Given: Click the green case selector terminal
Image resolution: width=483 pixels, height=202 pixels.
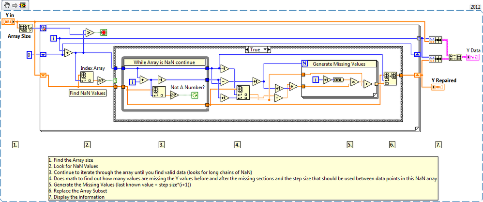Looking at the screenshot, I should (116, 80).
